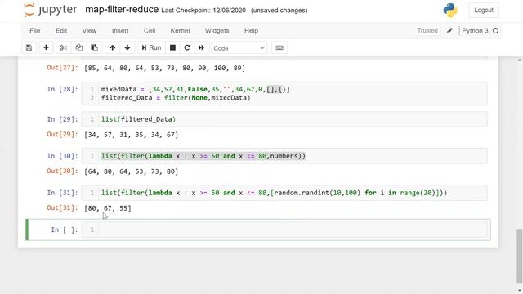
Task: Run the selected cell
Action: click(151, 47)
